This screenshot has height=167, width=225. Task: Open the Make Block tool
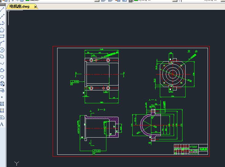[x=2, y=90]
